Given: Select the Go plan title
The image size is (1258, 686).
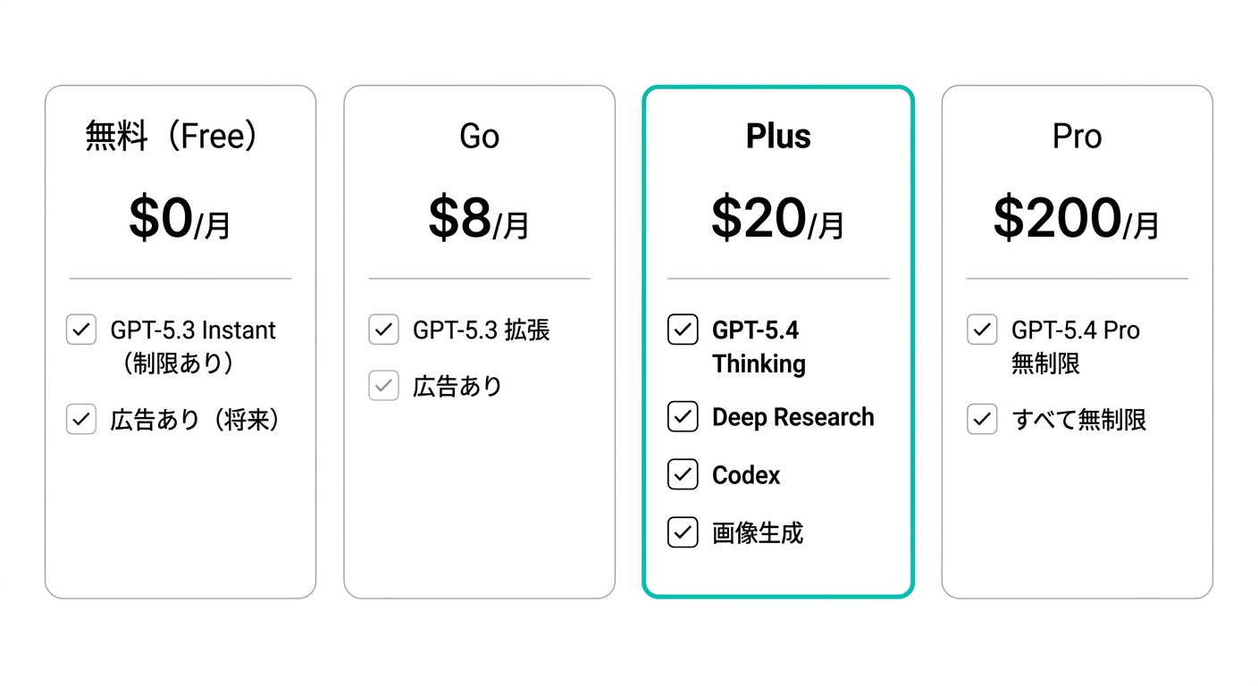Looking at the screenshot, I should pyautogui.click(x=479, y=136).
